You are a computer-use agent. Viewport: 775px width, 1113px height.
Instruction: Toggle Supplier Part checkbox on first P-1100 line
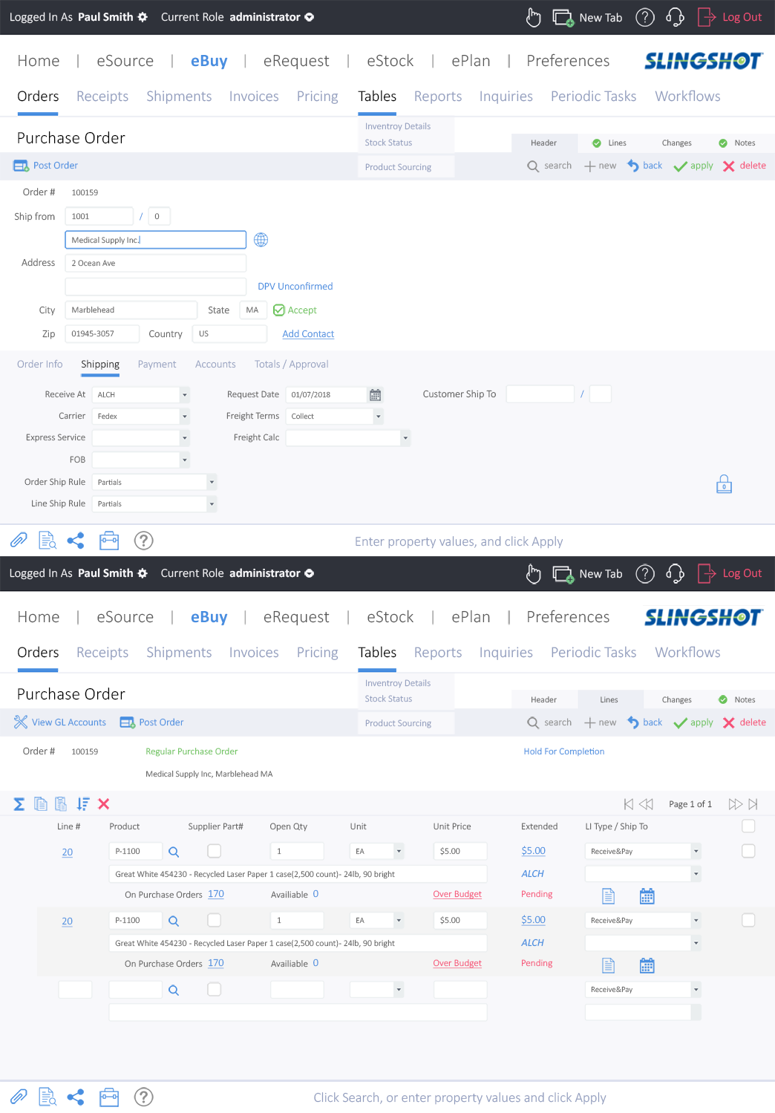214,851
